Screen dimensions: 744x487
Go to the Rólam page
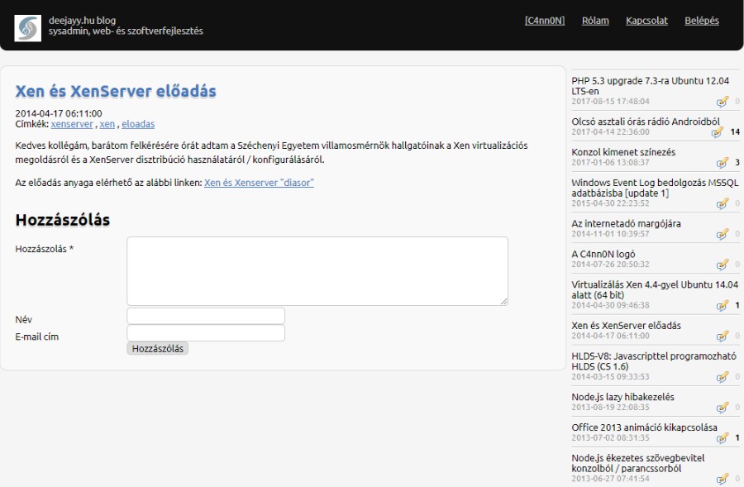coord(595,21)
